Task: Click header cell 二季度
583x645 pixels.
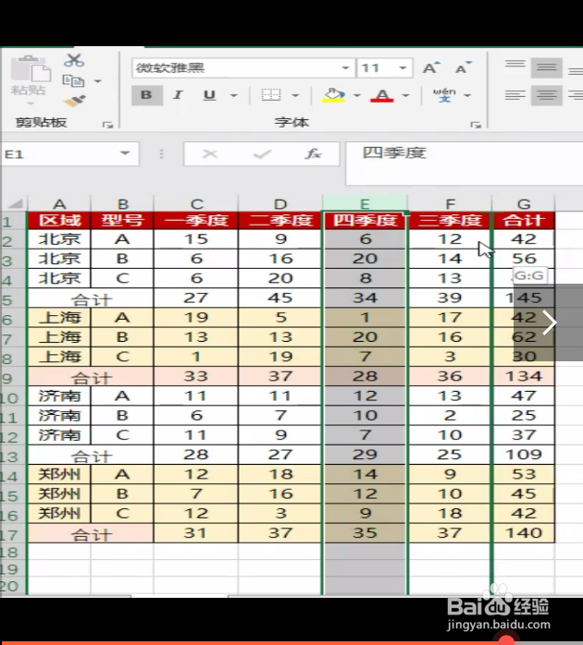Action: coord(280,220)
